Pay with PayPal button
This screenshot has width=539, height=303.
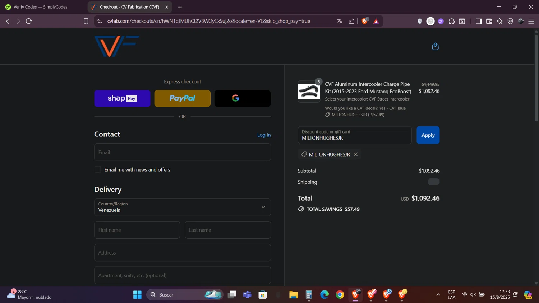click(182, 98)
